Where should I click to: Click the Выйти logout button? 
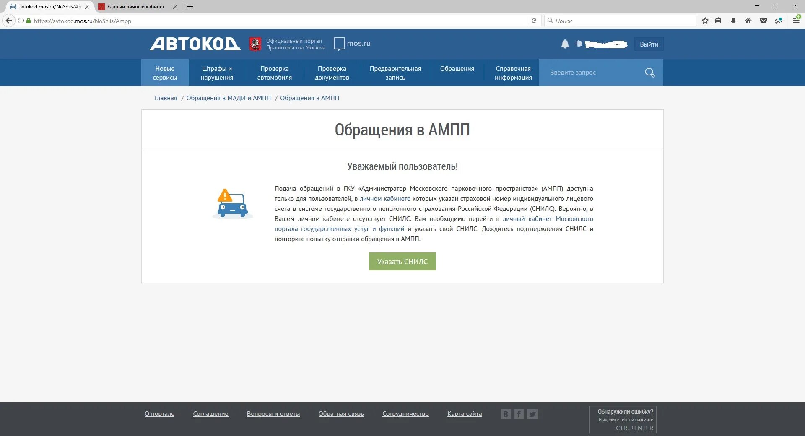click(x=649, y=44)
